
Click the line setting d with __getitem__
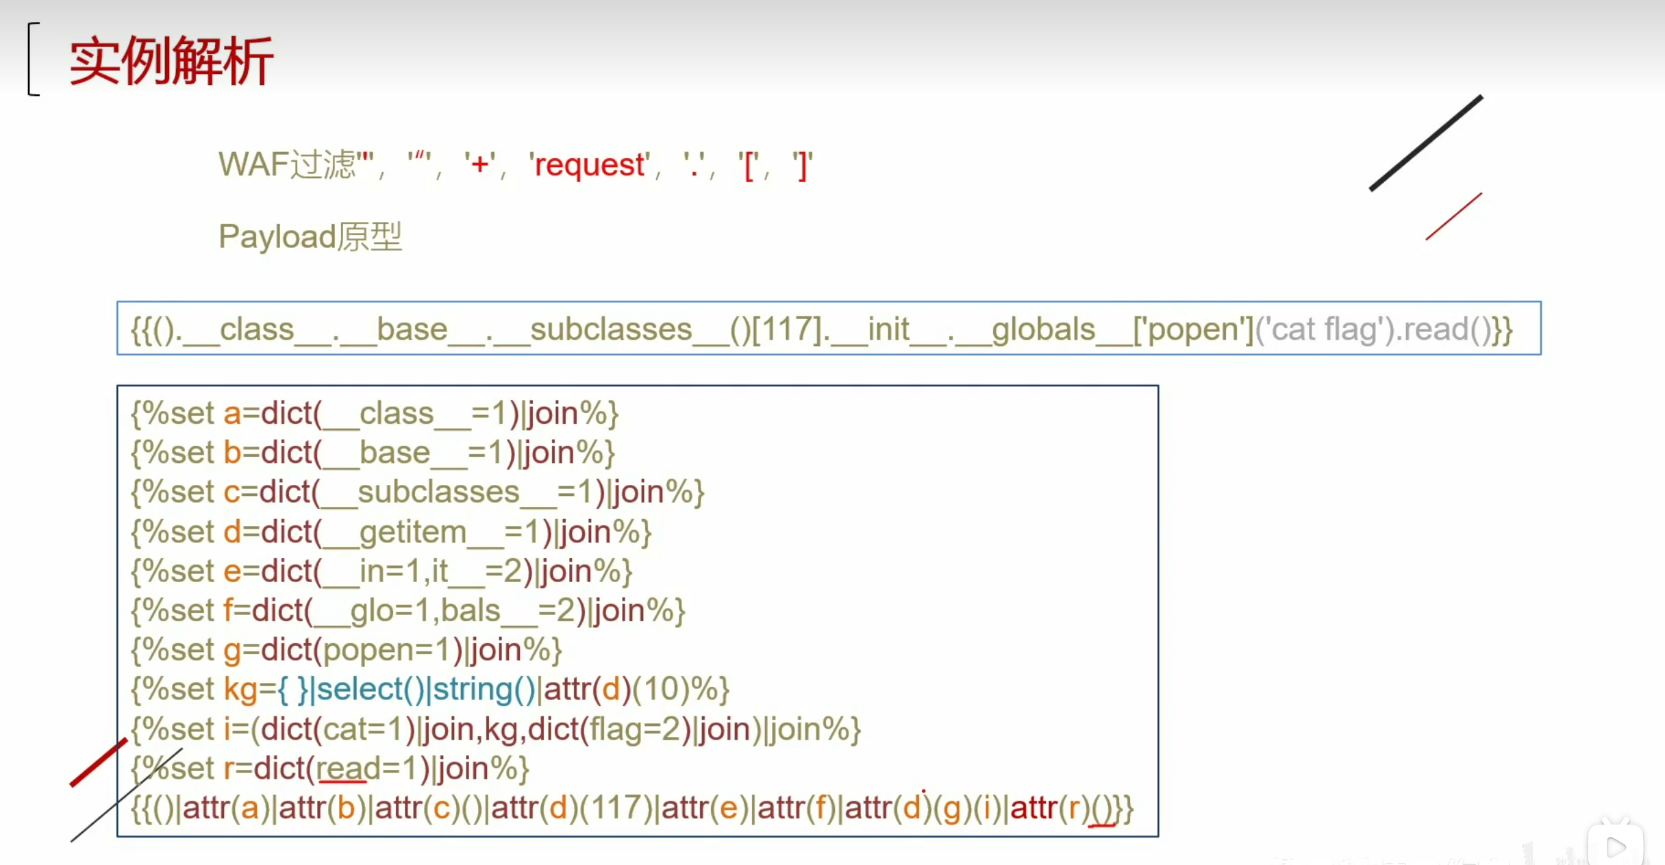[x=390, y=532]
